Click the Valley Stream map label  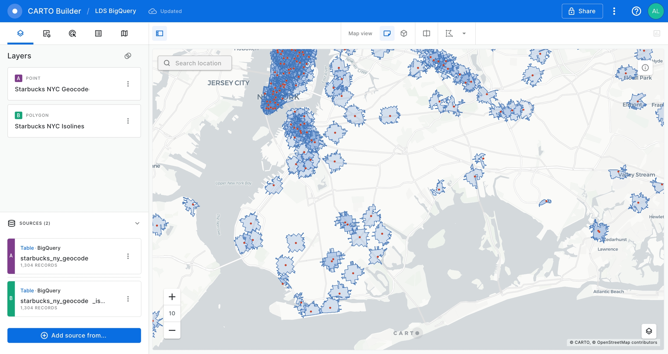coord(636,175)
